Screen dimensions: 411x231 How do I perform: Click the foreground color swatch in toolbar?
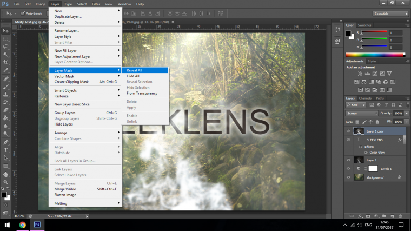pyautogui.click(x=4, y=195)
